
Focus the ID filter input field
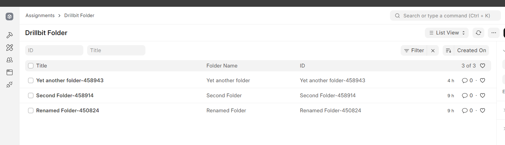(x=54, y=50)
